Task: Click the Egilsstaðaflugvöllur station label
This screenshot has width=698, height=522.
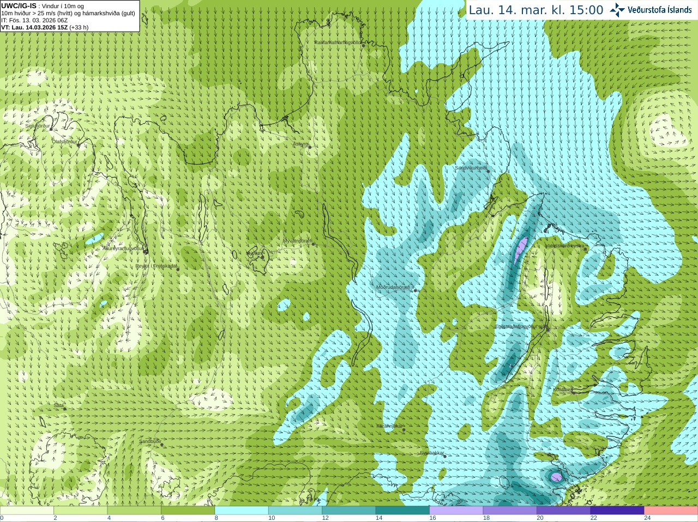Action: tap(521, 326)
